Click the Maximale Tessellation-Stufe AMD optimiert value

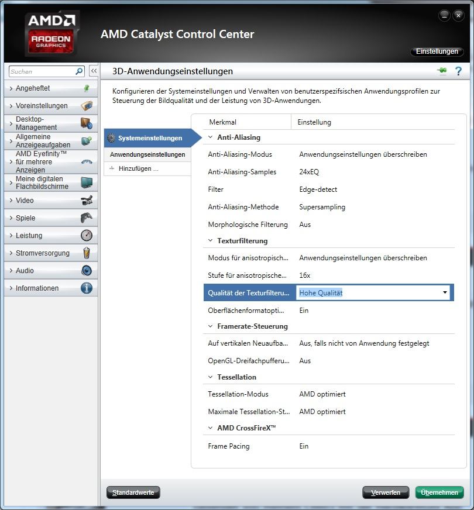point(322,411)
